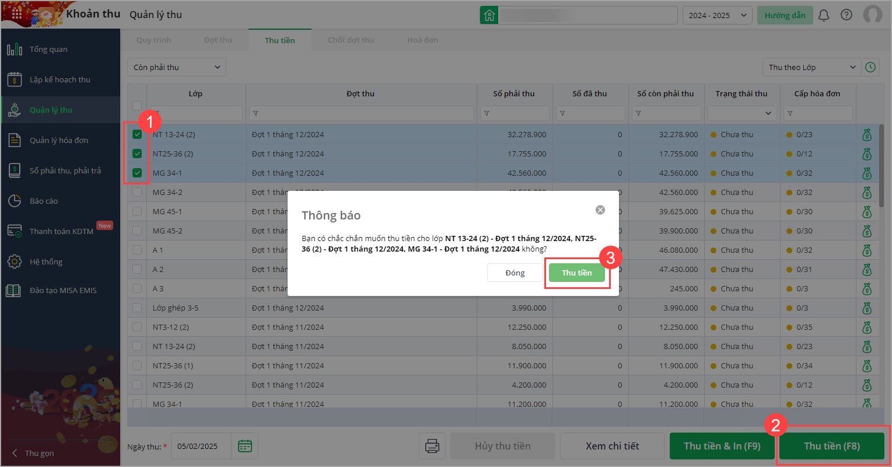Switch to the Hoá đơn tab
The image size is (892, 467).
pos(423,40)
